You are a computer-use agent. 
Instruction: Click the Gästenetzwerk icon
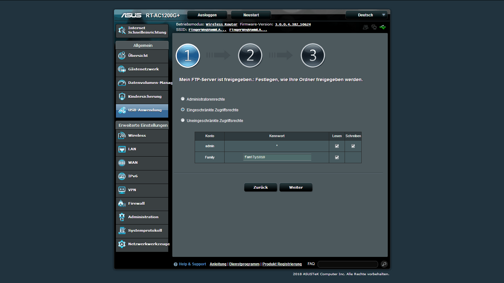coord(122,69)
